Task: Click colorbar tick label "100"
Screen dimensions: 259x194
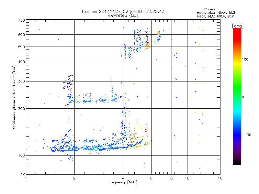Action: [x=245, y=59]
